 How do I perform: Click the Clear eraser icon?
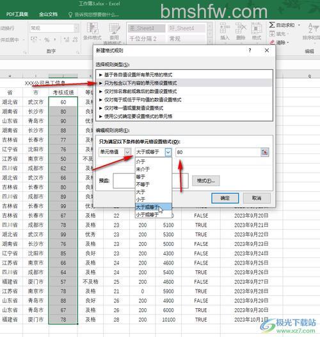coord(272,42)
